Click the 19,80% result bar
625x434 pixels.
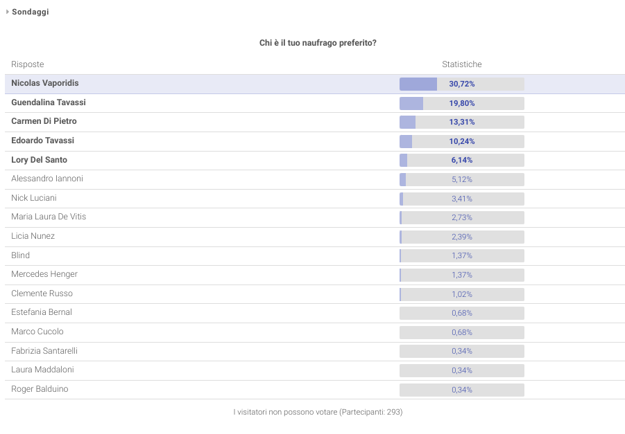pos(461,103)
